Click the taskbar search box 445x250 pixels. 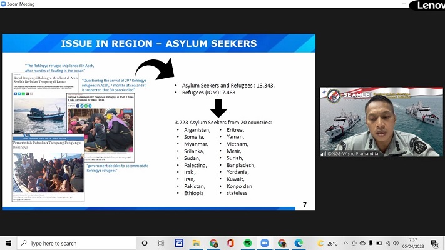(75, 243)
